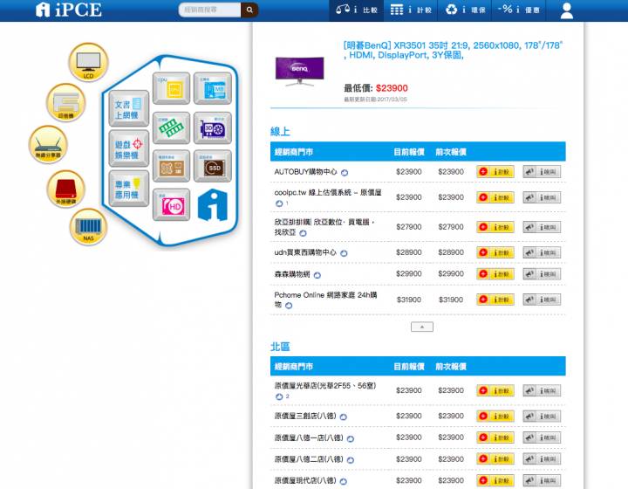Click the like icon beside AUTOBUY購物中心
Screen dimensions: 628x489
345,173
